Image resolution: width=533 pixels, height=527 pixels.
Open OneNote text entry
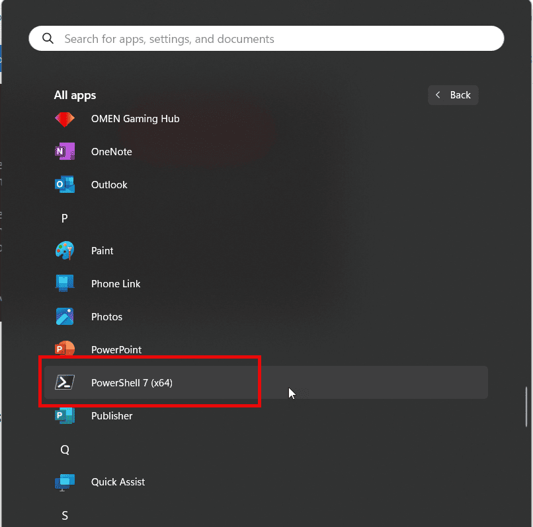112,151
